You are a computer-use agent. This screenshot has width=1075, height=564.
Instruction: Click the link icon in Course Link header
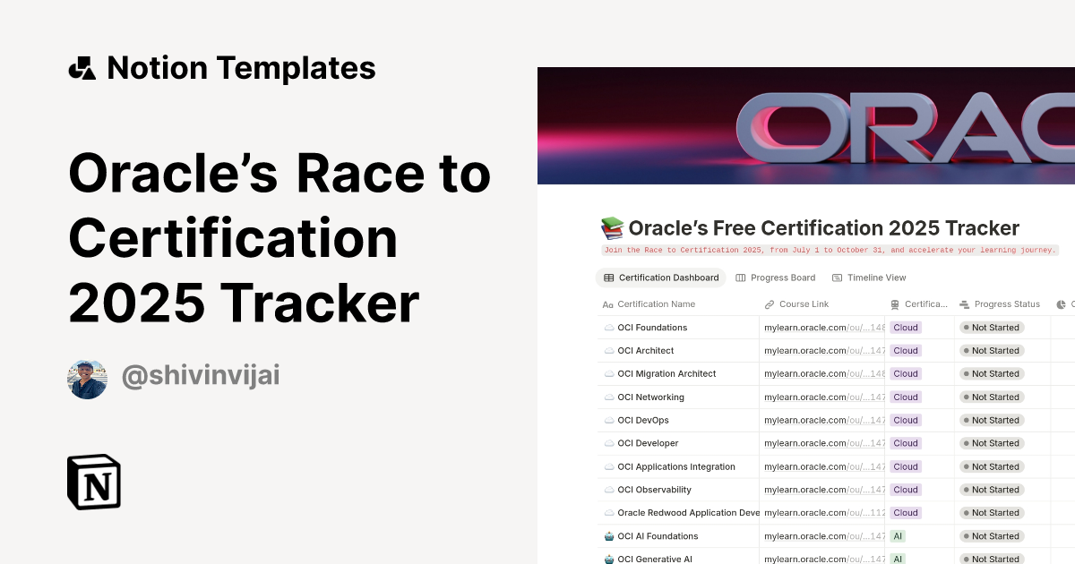(769, 304)
